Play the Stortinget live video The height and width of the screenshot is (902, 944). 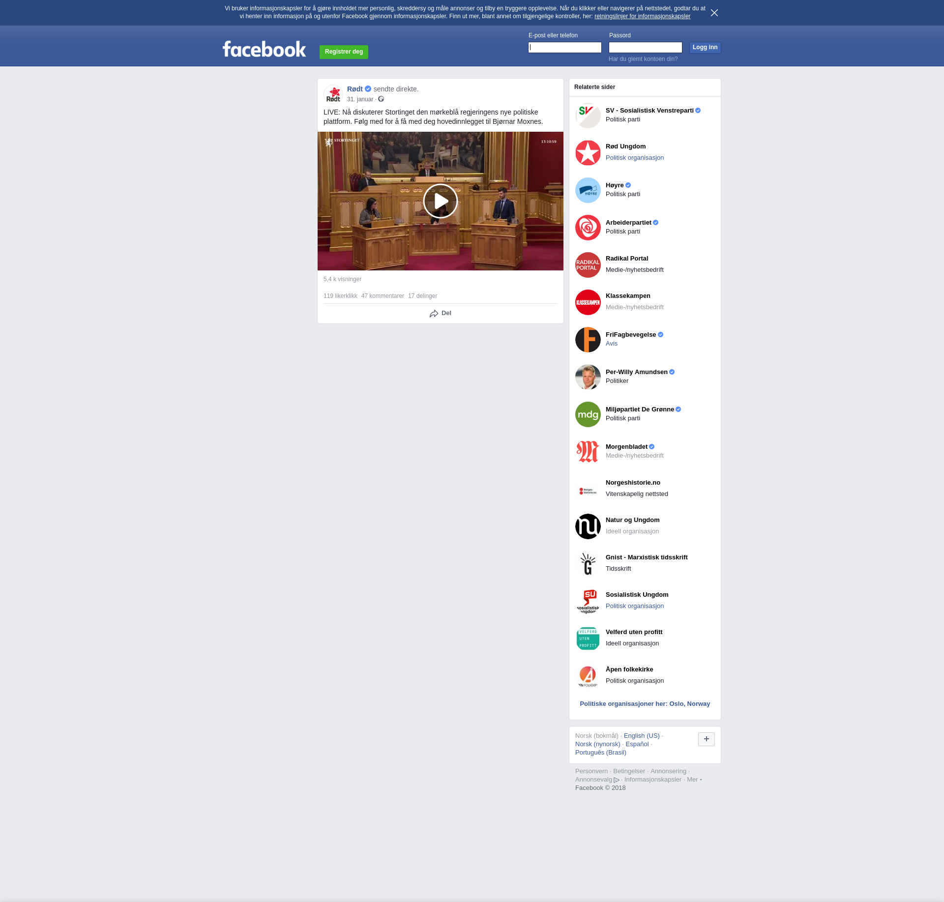point(440,201)
